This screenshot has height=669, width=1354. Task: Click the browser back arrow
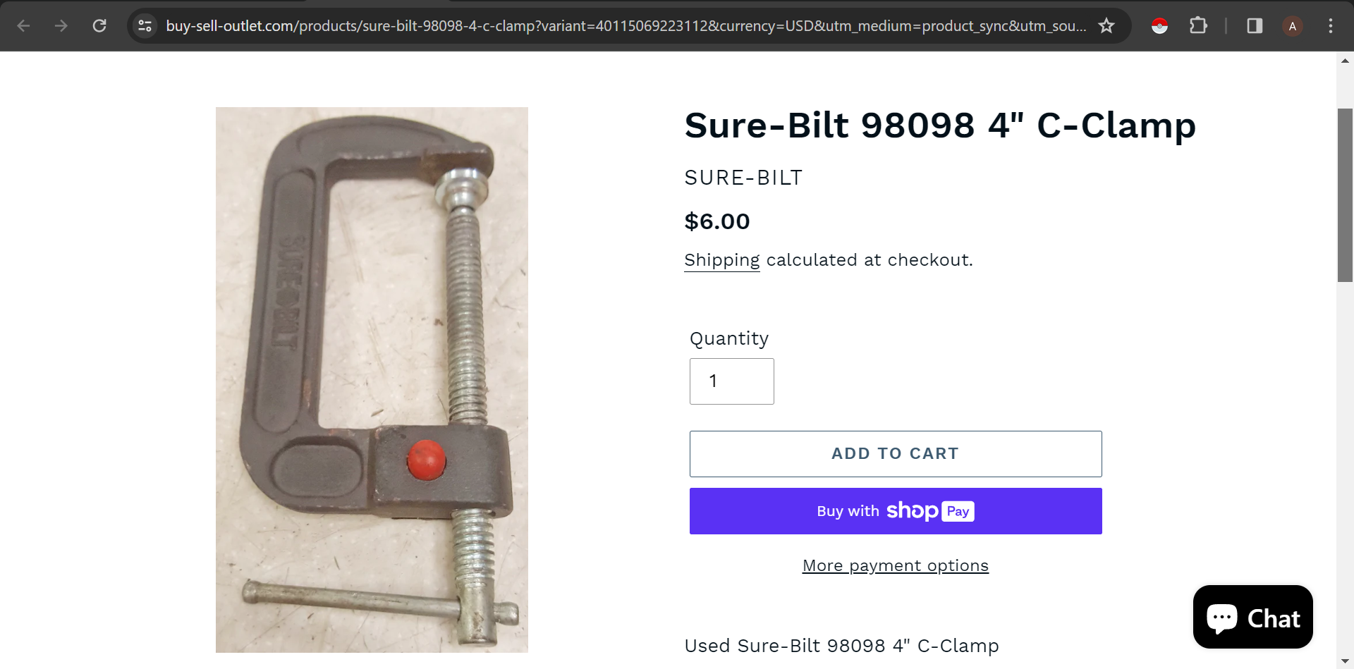23,26
